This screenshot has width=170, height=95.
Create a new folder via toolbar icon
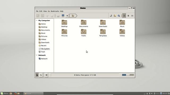point(115,16)
